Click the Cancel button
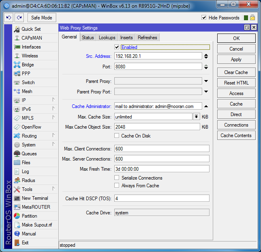This screenshot has width=261, height=252. click(236, 49)
